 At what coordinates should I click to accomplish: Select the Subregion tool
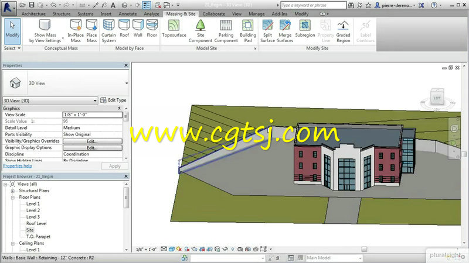point(305,29)
